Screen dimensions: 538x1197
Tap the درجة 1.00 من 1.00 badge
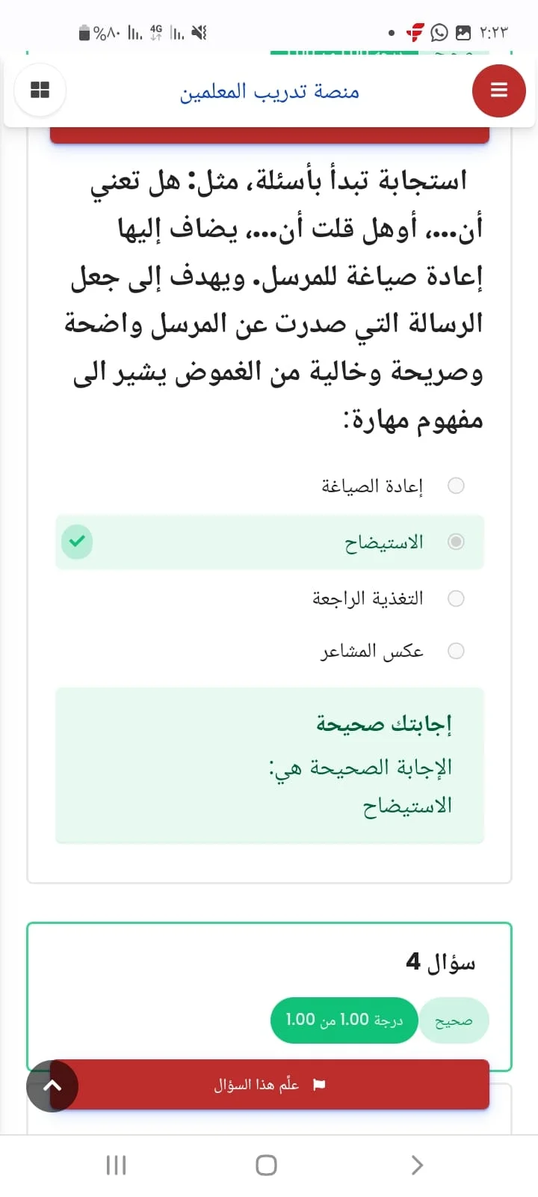tap(344, 1020)
